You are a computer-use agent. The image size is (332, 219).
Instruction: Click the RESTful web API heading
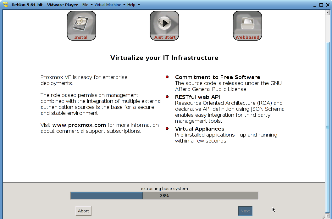pos(197,97)
